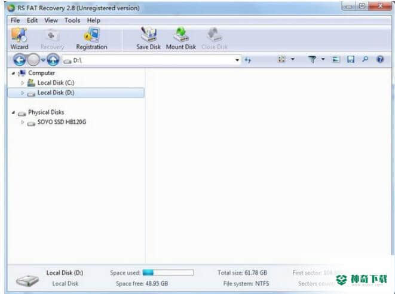The height and width of the screenshot is (294, 395).
Task: Click 'Space free: 48.95 GB' text
Action: pos(142,284)
